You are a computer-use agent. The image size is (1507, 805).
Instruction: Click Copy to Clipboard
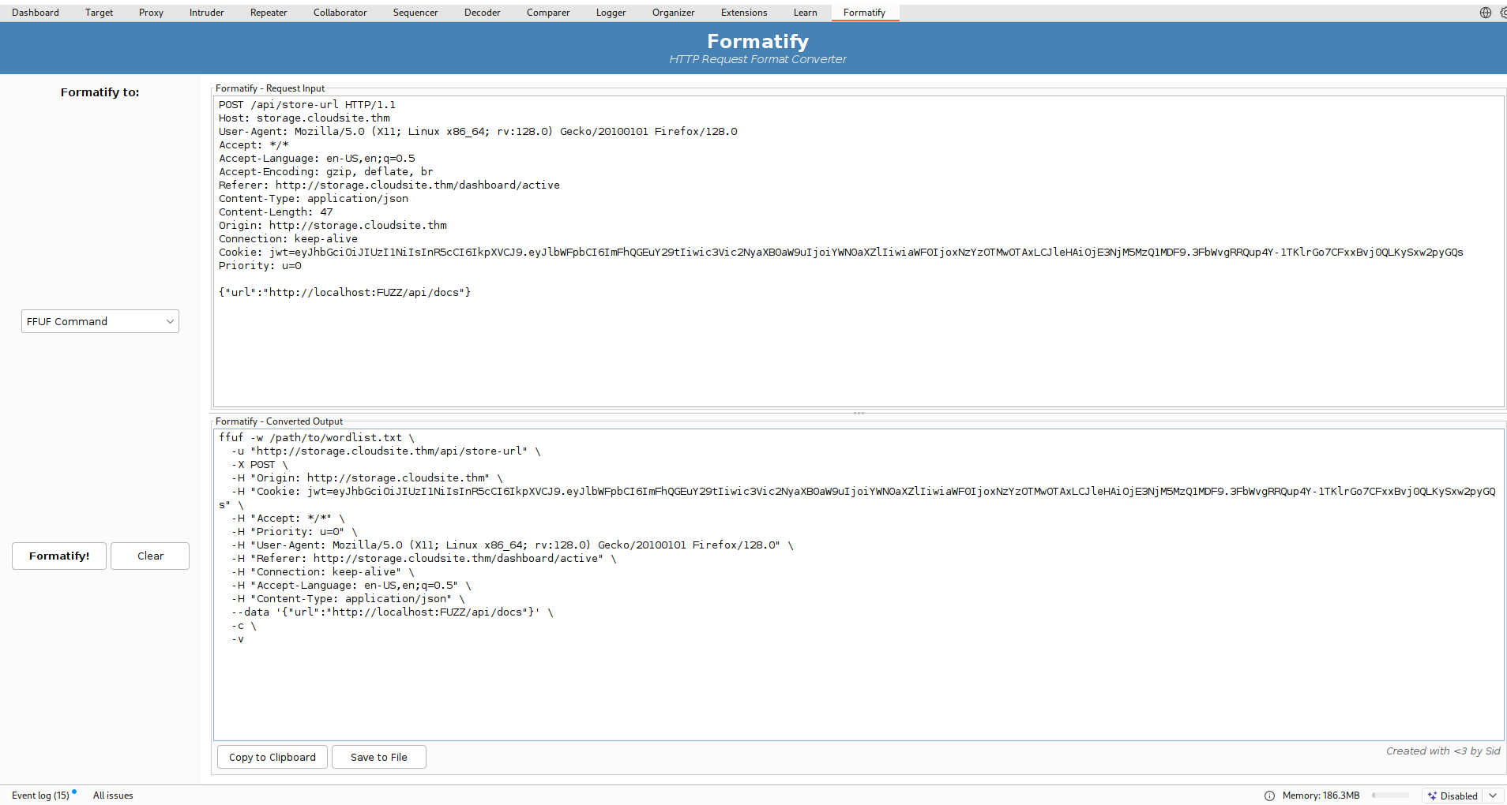[x=272, y=756]
